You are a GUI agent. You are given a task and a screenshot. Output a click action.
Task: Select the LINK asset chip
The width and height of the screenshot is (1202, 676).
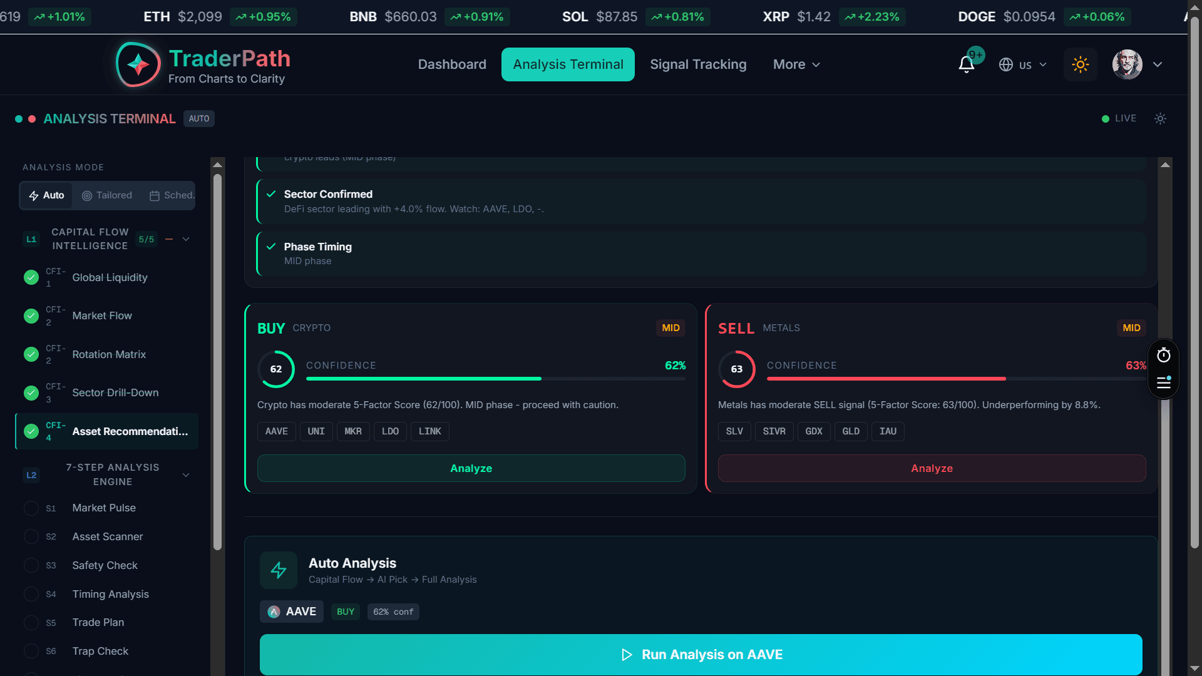point(430,431)
